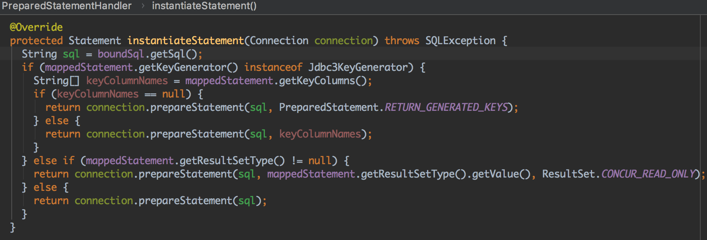Click the RETURN_GENERATED_KEYS constant
Image resolution: width=707 pixels, height=240 pixels.
click(x=446, y=107)
